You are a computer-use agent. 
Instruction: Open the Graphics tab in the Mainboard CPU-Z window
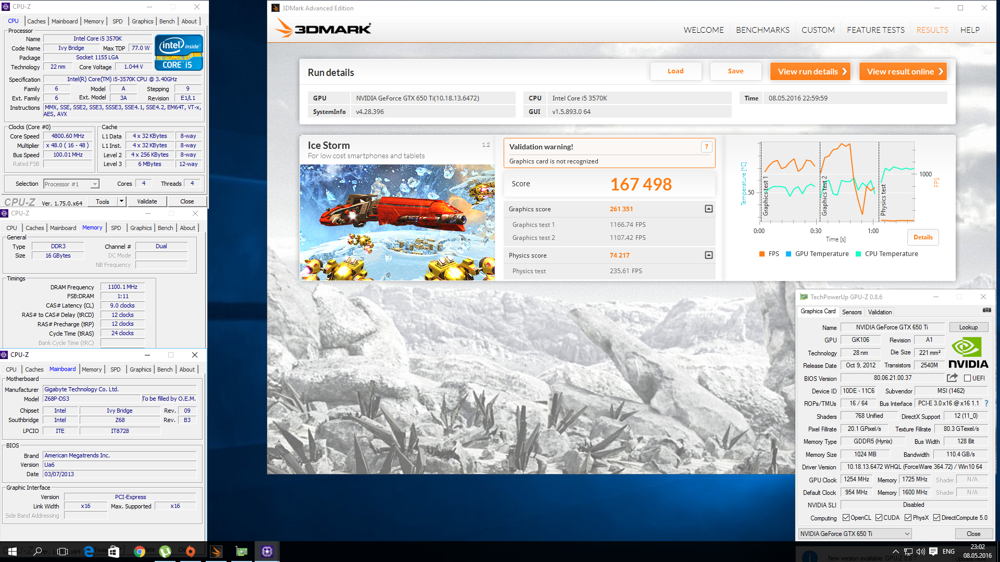pyautogui.click(x=141, y=369)
